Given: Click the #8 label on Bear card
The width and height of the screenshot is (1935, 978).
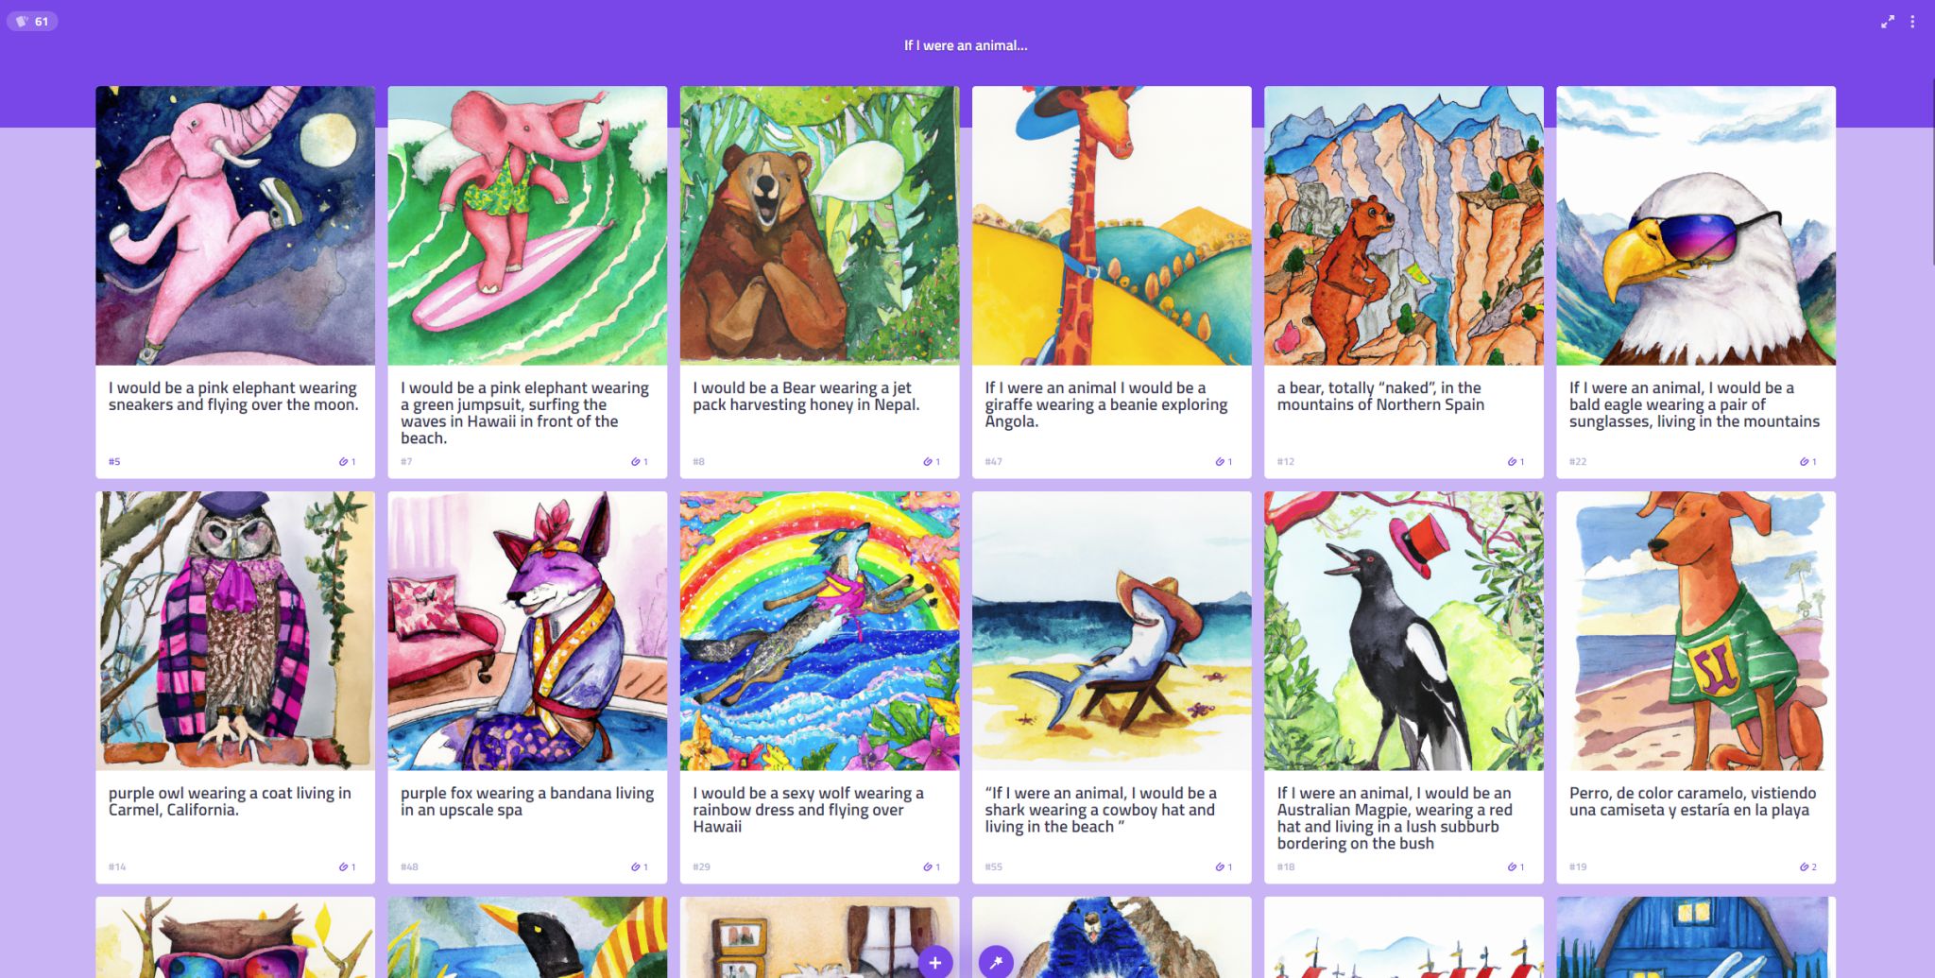Looking at the screenshot, I should [698, 462].
